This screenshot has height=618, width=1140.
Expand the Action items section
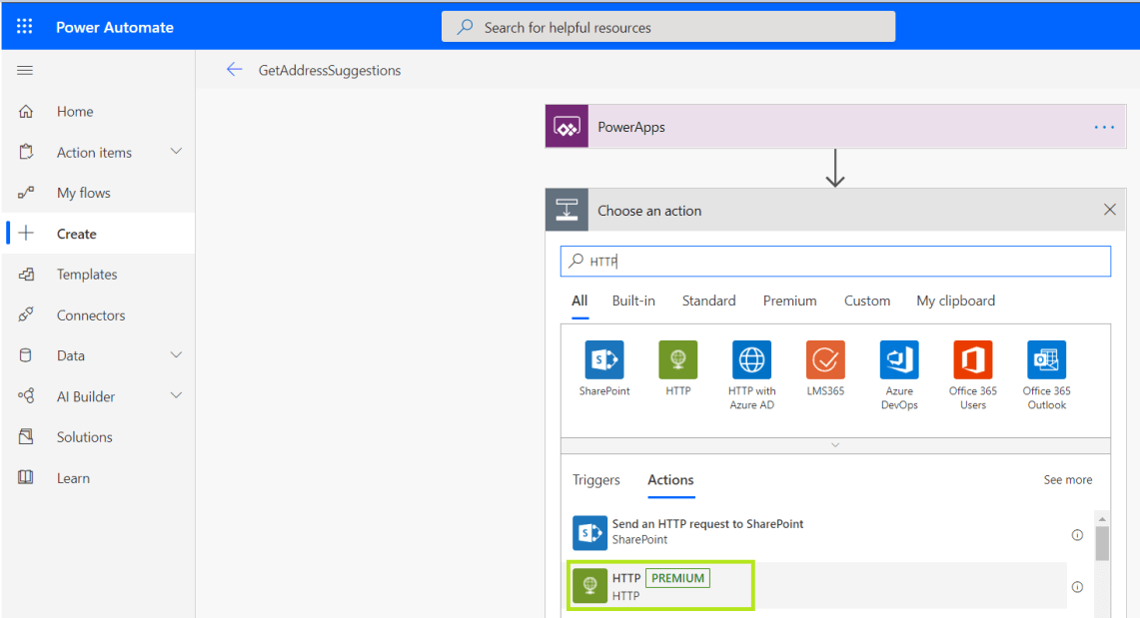click(179, 152)
